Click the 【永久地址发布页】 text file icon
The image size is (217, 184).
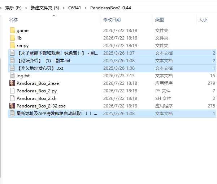click(12, 68)
